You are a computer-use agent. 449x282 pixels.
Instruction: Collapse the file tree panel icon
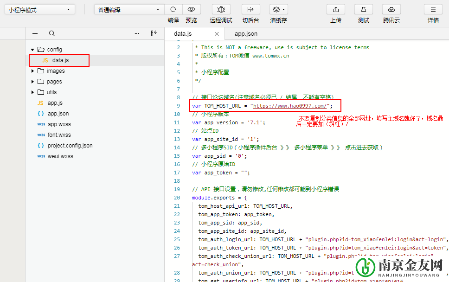pos(154,33)
